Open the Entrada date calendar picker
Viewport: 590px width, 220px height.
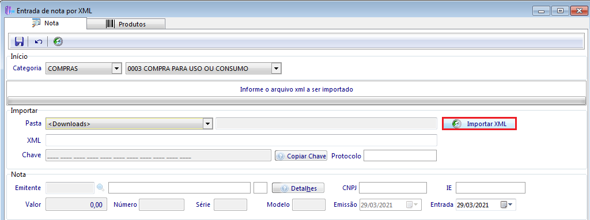tap(506, 205)
